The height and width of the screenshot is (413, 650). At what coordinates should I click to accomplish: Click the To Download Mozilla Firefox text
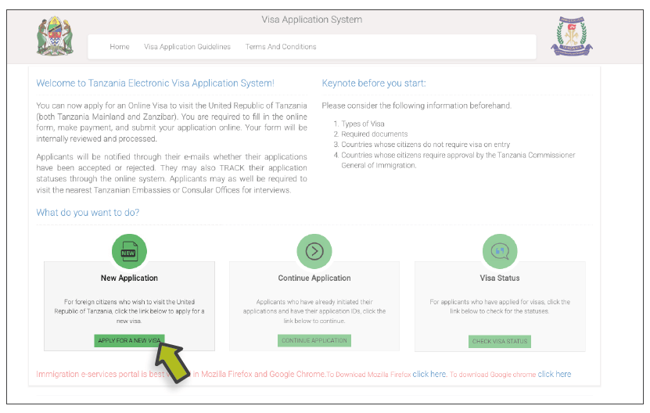click(x=368, y=375)
